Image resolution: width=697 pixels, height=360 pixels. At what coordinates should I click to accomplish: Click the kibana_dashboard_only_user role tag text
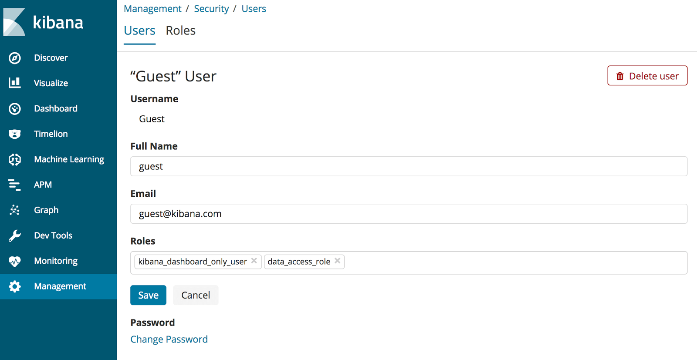pos(193,262)
